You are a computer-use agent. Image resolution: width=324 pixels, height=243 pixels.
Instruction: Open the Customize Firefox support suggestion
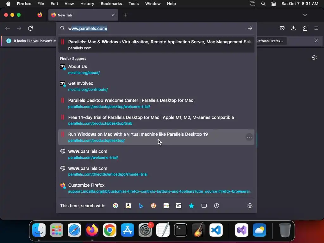(x=156, y=188)
